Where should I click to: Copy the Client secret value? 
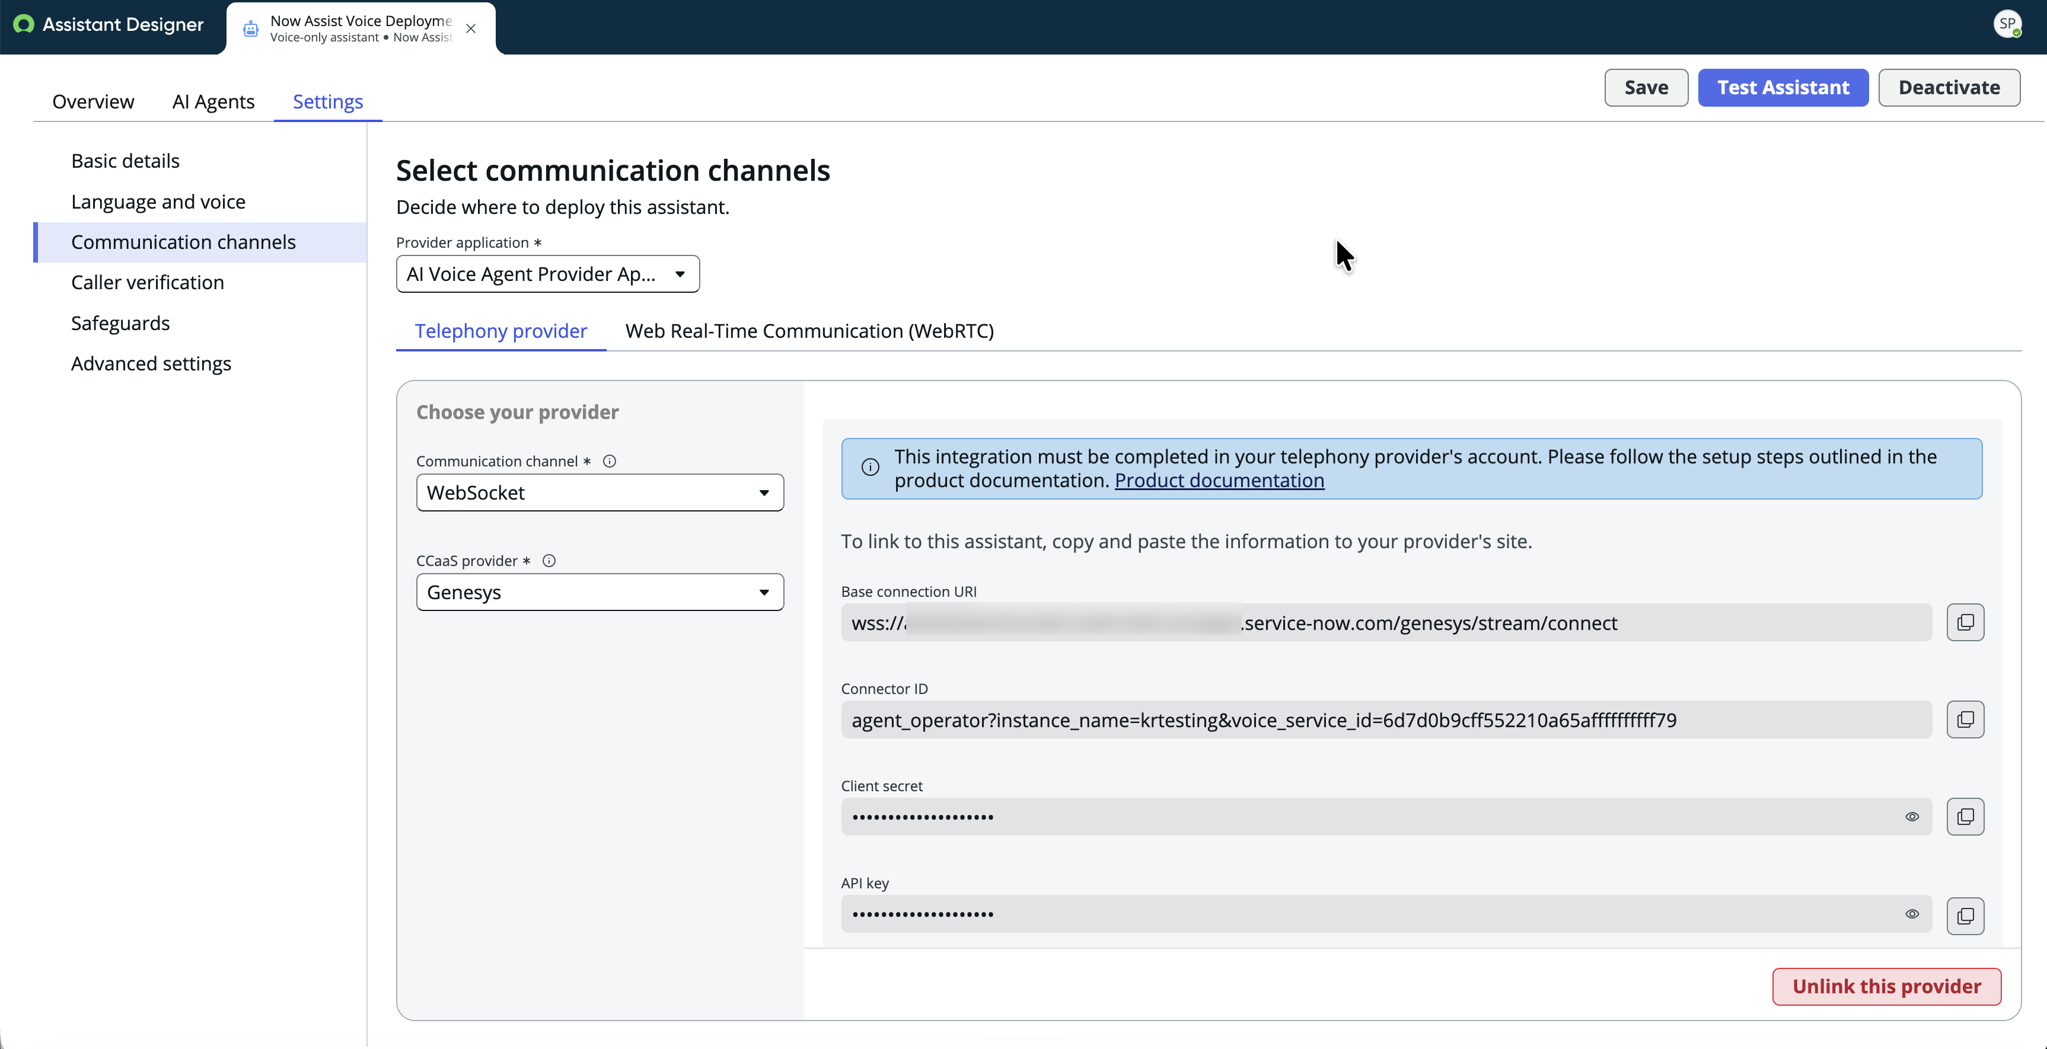coord(1965,816)
